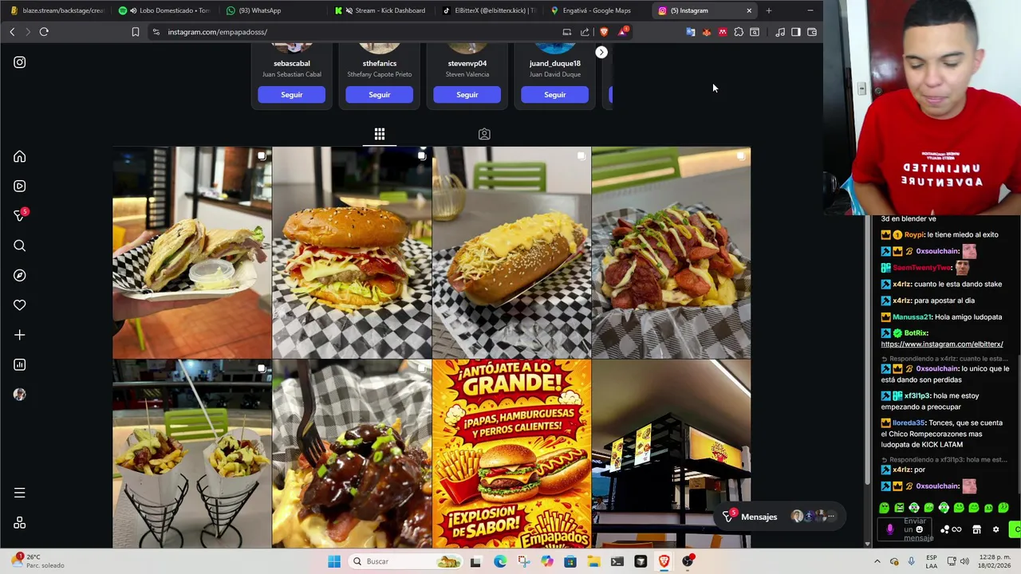Click the username Manussa21 in chat
Image resolution: width=1021 pixels, height=574 pixels.
pyautogui.click(x=912, y=317)
